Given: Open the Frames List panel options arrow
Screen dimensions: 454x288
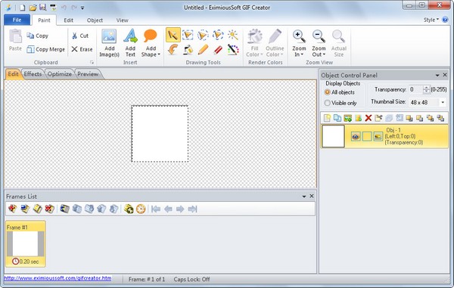Looking at the screenshot, I should [x=304, y=197].
